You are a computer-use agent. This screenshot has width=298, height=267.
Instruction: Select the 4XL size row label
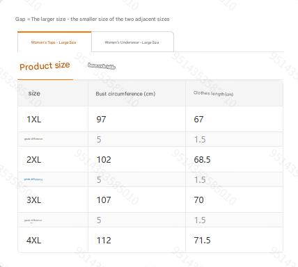point(34,241)
